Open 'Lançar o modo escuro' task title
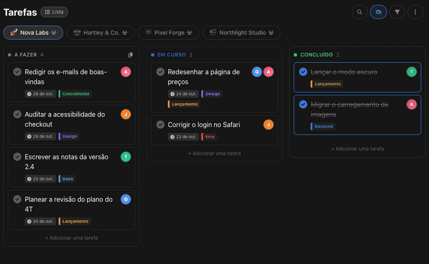This screenshot has height=264, width=429. pos(344,72)
